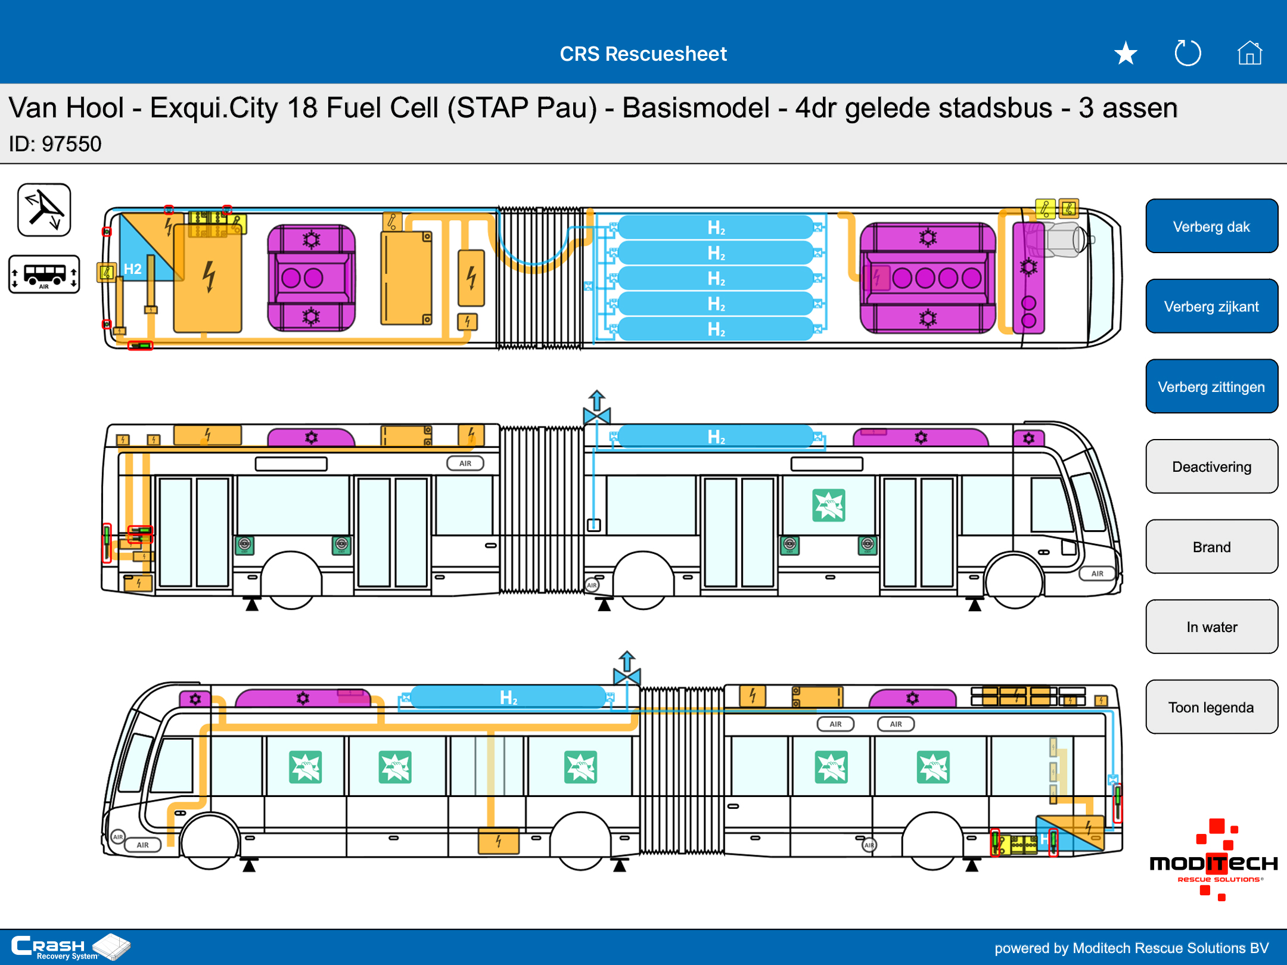Tap the refresh circular arrow icon
Screen dimensions: 1287x965
(1187, 54)
